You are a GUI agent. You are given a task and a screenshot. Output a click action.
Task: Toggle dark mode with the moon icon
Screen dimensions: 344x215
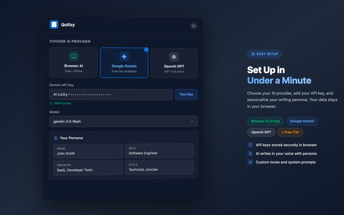point(193,26)
